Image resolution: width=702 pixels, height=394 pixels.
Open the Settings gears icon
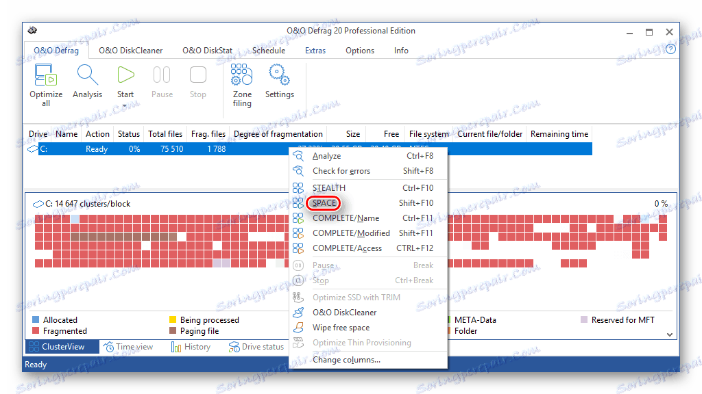[x=280, y=75]
